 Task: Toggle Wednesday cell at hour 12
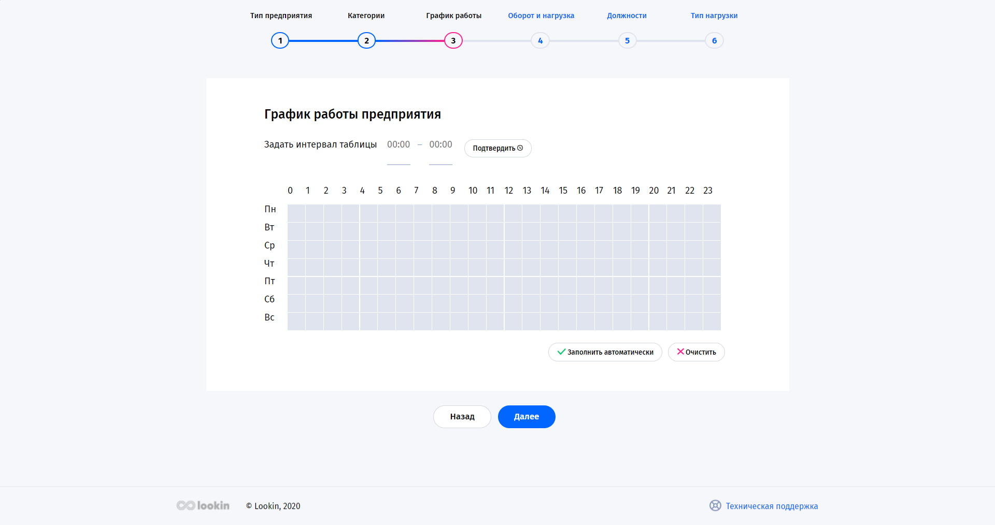[513, 250]
